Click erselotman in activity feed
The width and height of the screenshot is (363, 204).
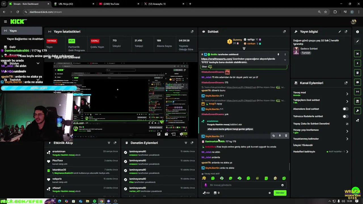click(x=59, y=151)
